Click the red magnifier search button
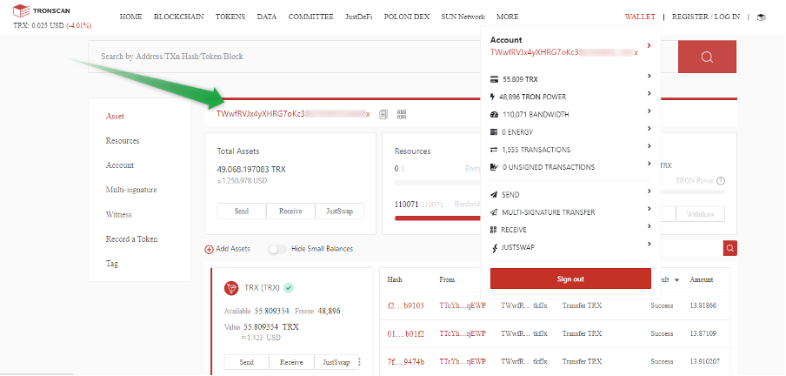 point(707,57)
